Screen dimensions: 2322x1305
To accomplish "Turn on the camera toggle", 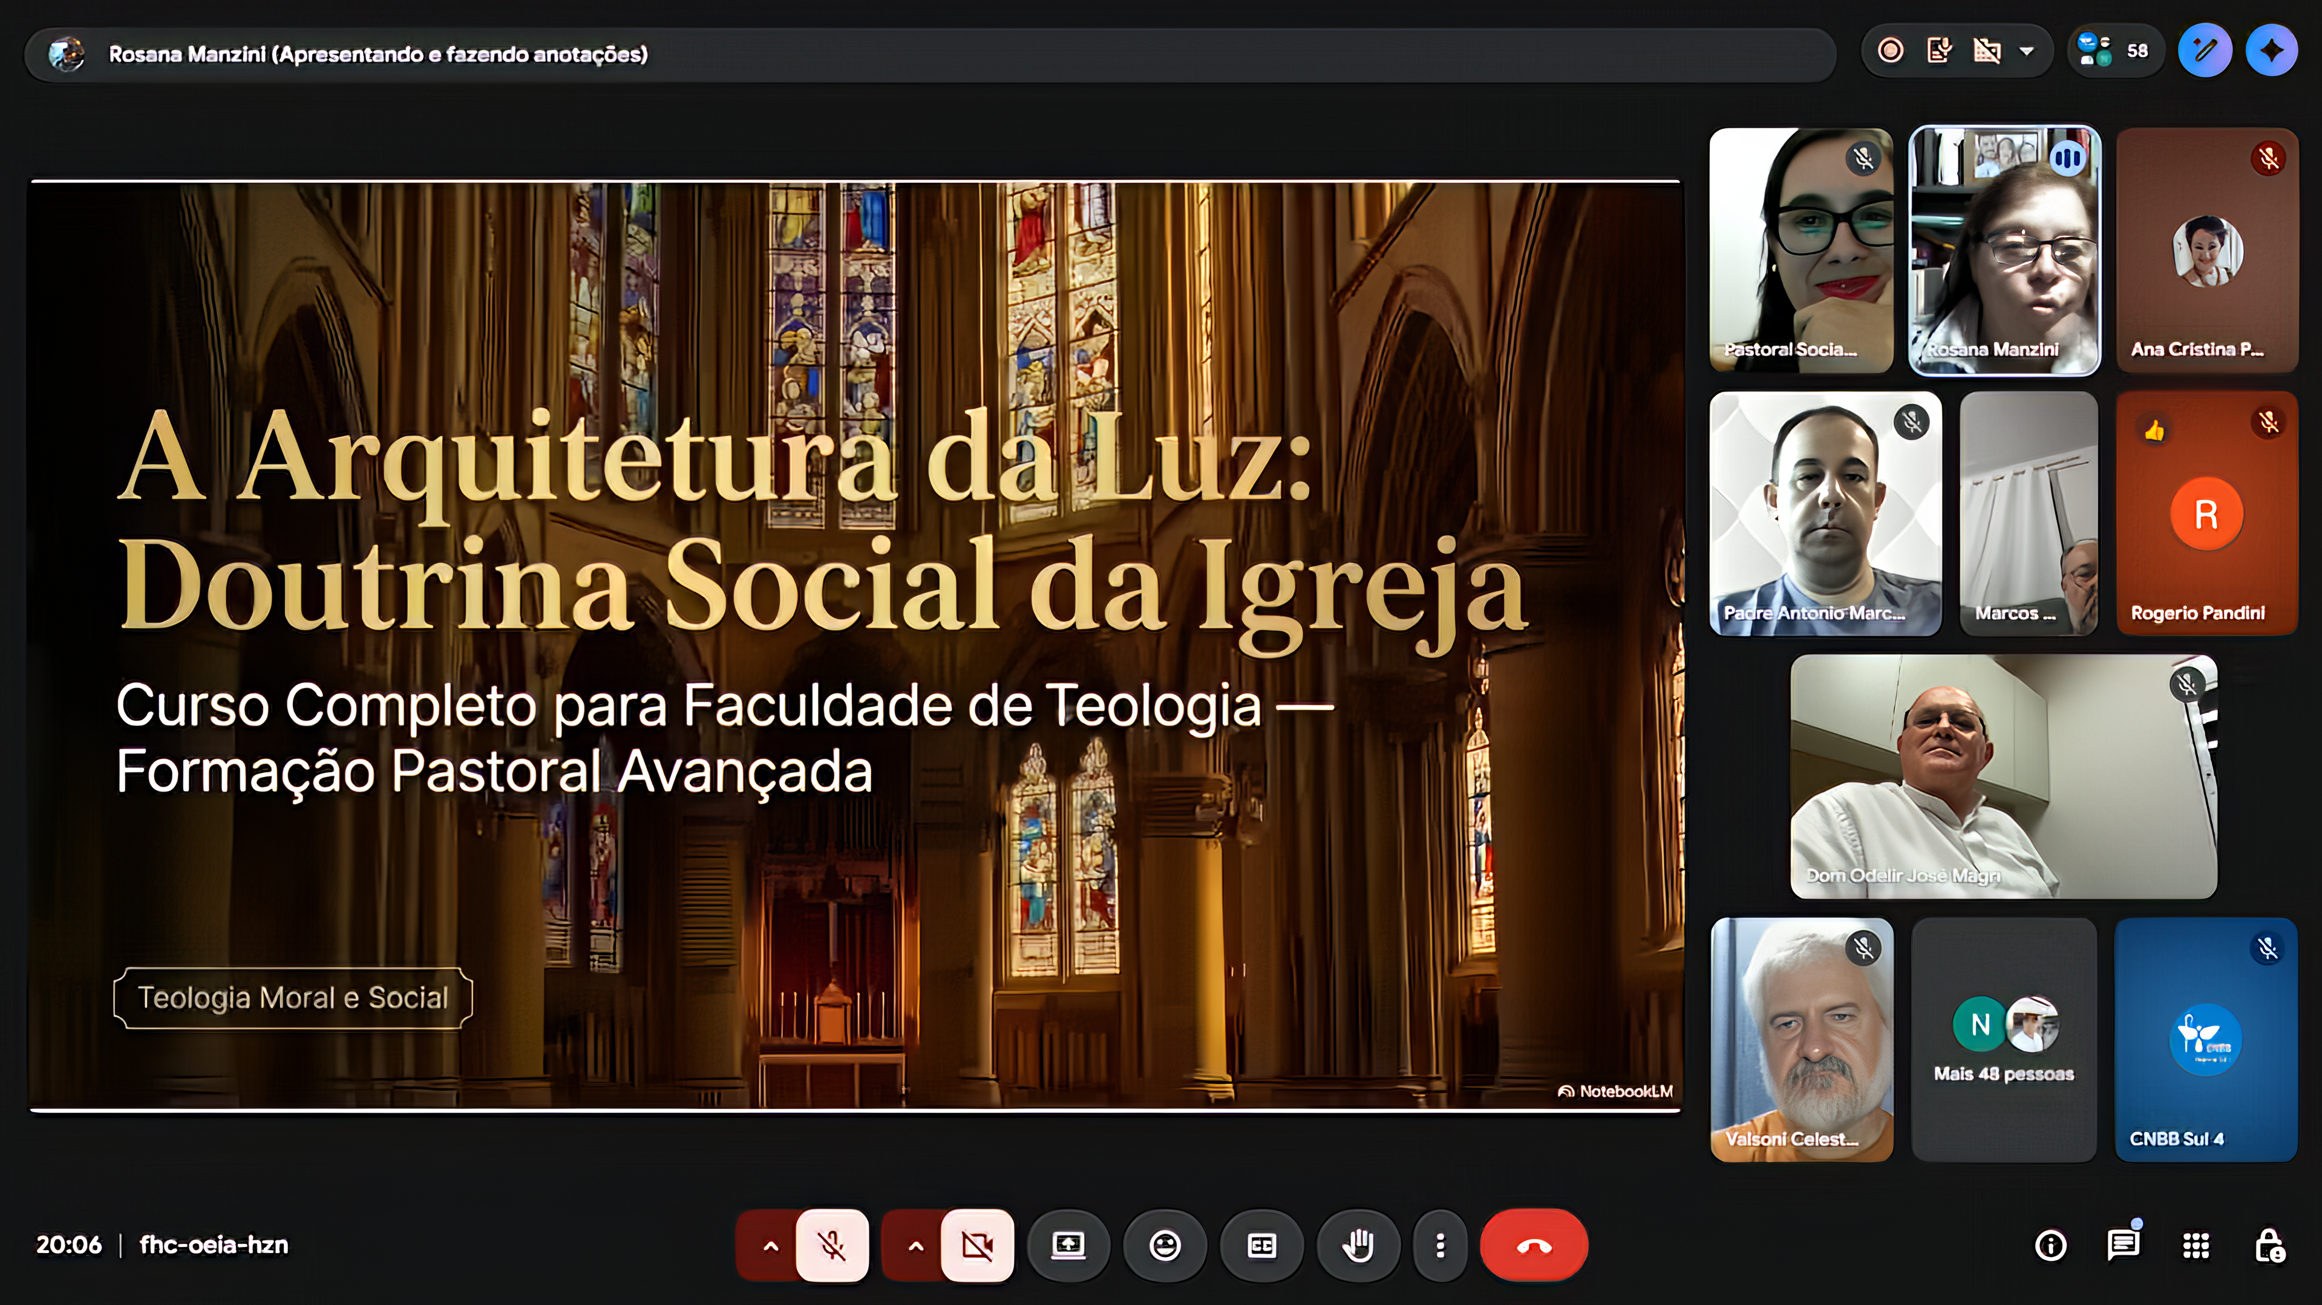I will [x=977, y=1246].
